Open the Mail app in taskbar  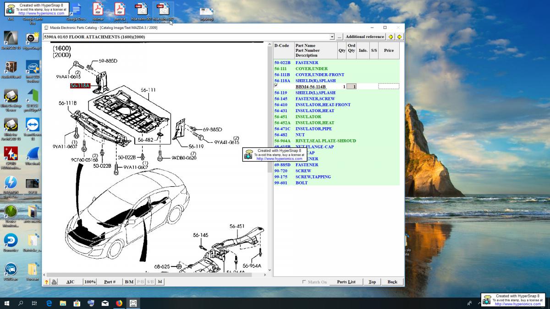[x=105, y=303]
